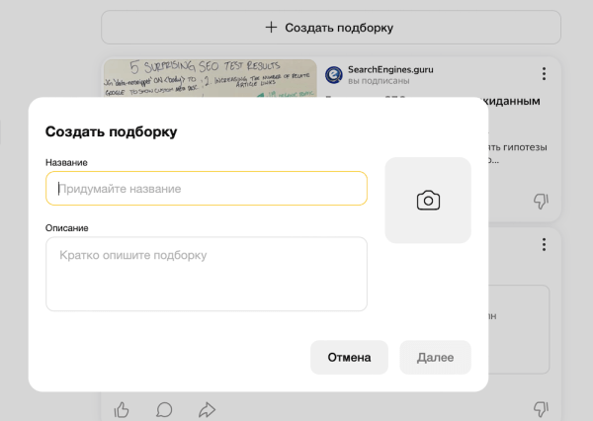Open the three-dot menu on the second card

tap(543, 244)
